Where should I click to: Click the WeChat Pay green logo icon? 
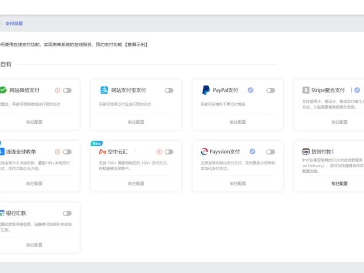pyautogui.click(x=3, y=90)
